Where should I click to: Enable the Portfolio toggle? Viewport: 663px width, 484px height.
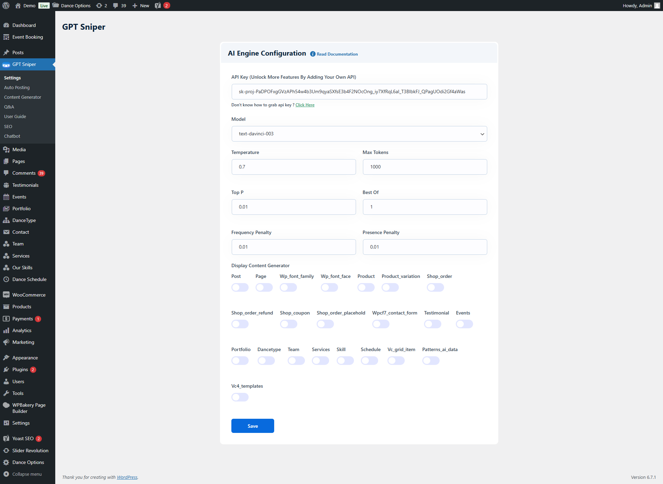click(x=240, y=360)
